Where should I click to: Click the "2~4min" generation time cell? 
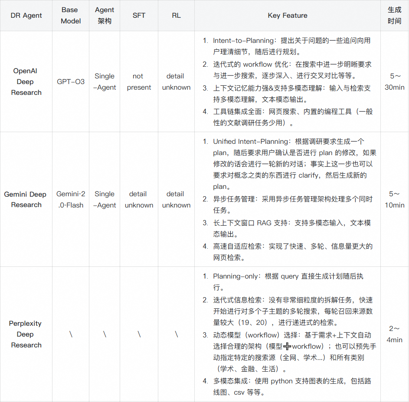(395, 334)
